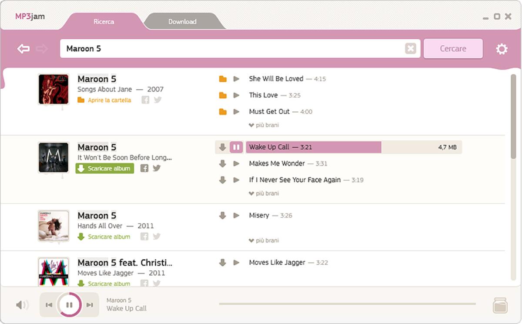Screen dimensions: 522x324
Task: Clear the Maroon 5 search field
Action: 411,48
